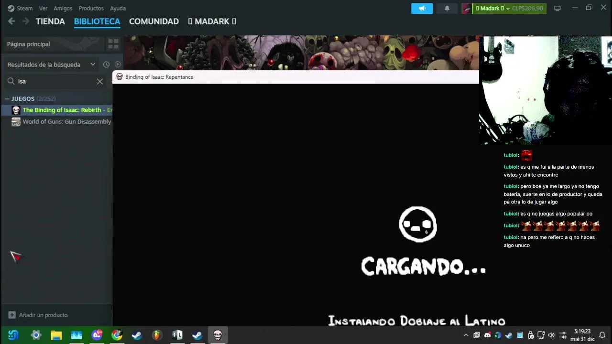Image resolution: width=612 pixels, height=344 pixels.
Task: Open the Windows Start button
Action: (x=13, y=335)
